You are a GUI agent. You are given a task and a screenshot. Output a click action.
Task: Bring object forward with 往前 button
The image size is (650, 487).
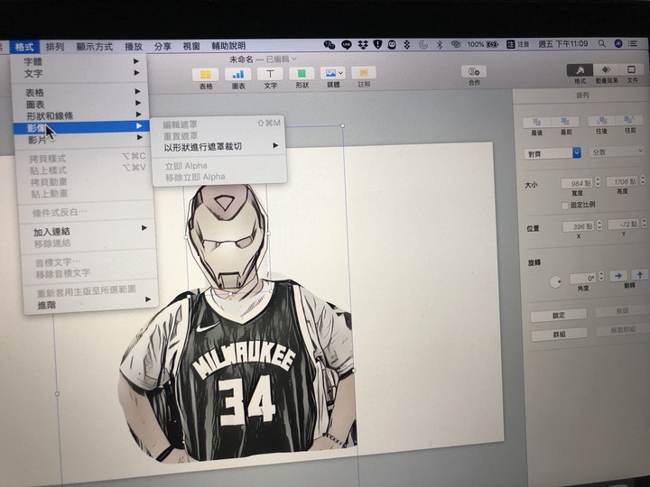(x=629, y=121)
